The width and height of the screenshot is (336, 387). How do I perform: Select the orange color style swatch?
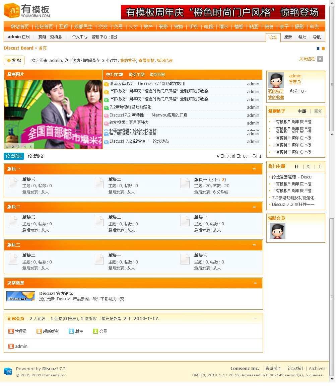[x=323, y=49]
